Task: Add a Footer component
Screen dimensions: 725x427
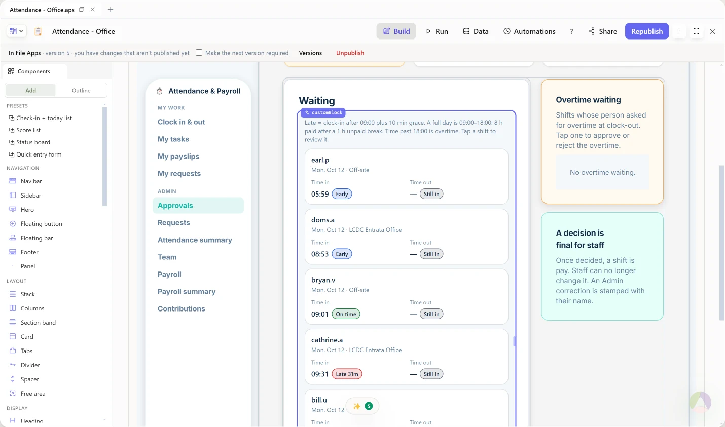Action: [x=24, y=252]
